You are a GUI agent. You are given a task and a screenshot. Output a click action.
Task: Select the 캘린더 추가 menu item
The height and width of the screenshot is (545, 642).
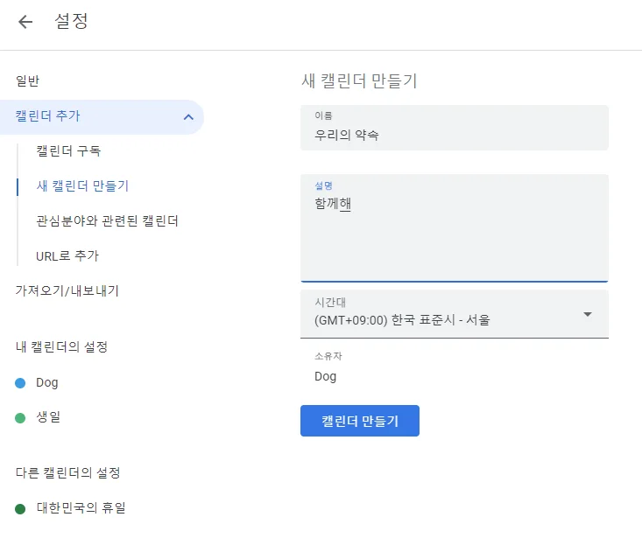click(102, 117)
